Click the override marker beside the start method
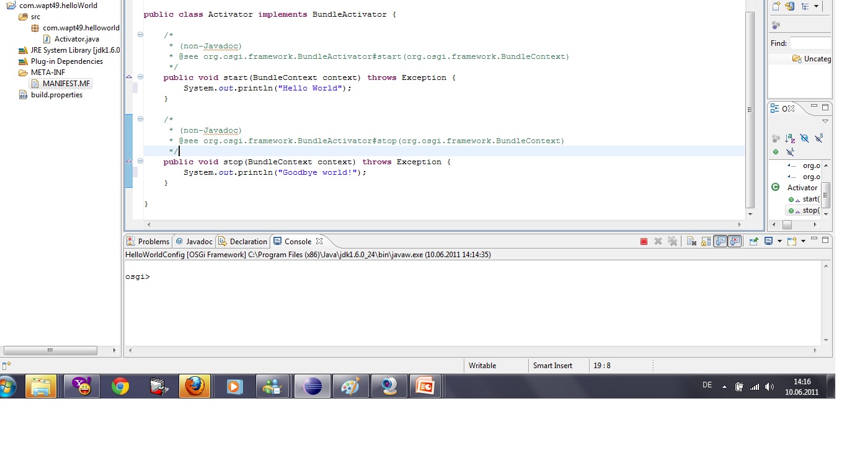Screen dimensions: 847x476 pos(129,77)
